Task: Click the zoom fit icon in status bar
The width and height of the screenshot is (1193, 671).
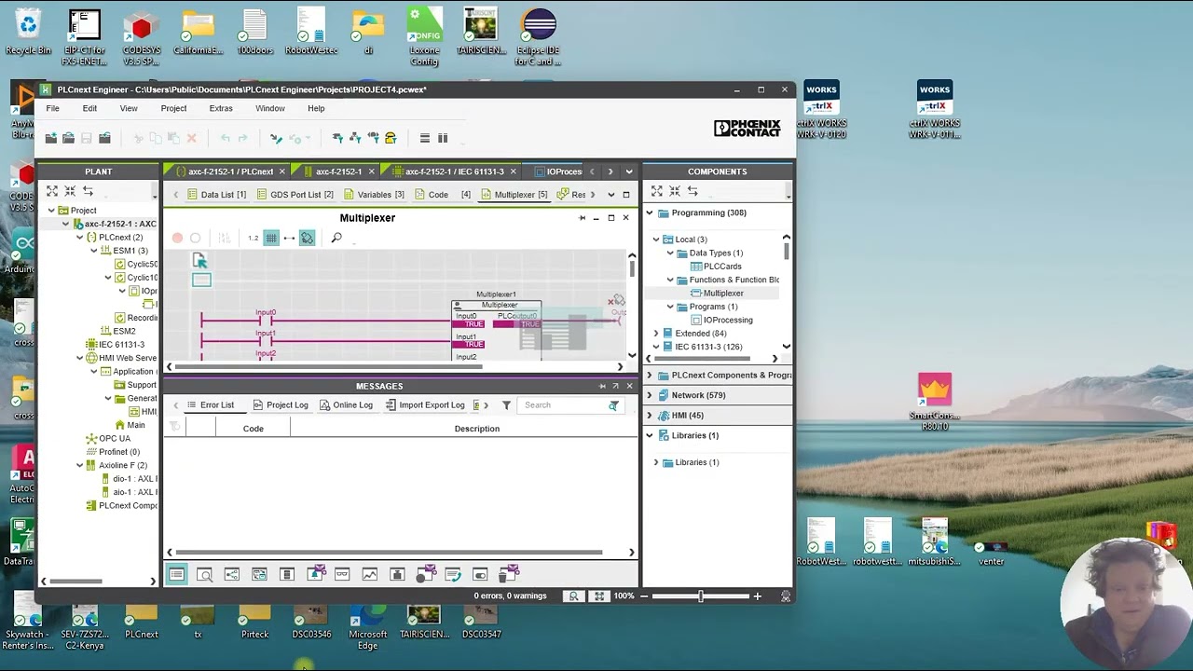Action: pos(599,596)
